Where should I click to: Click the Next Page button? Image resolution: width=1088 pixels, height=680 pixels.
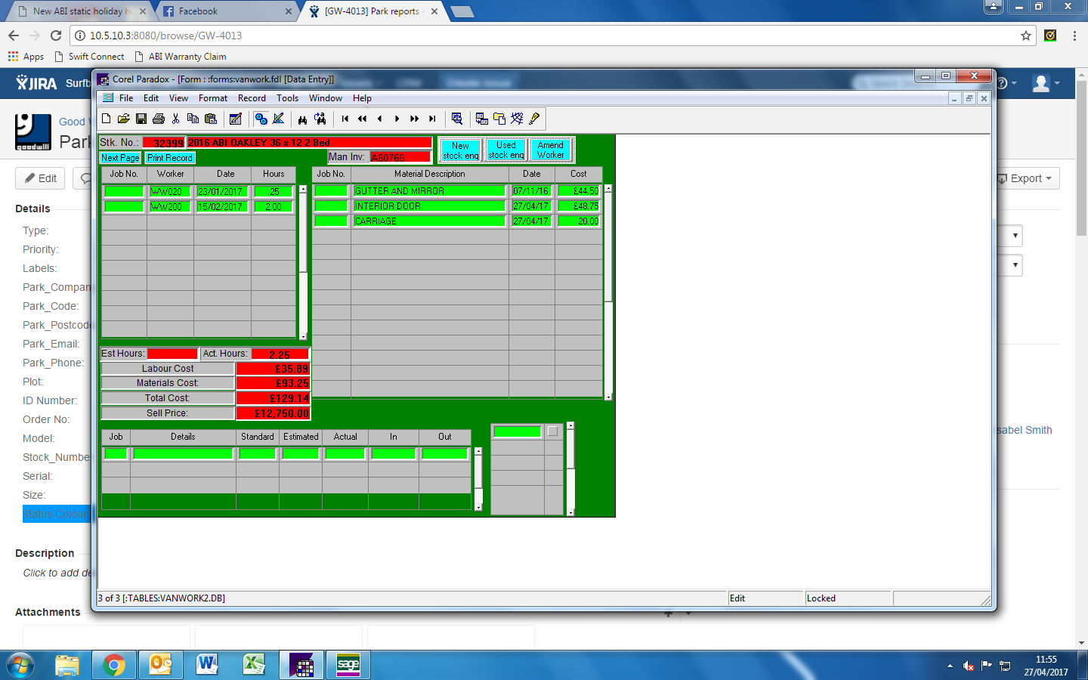tap(120, 158)
